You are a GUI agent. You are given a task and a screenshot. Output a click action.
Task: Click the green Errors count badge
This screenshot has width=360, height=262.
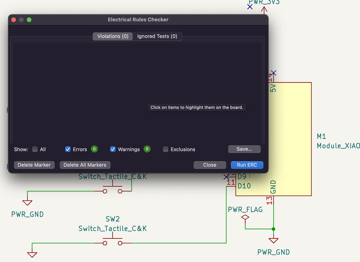94,149
